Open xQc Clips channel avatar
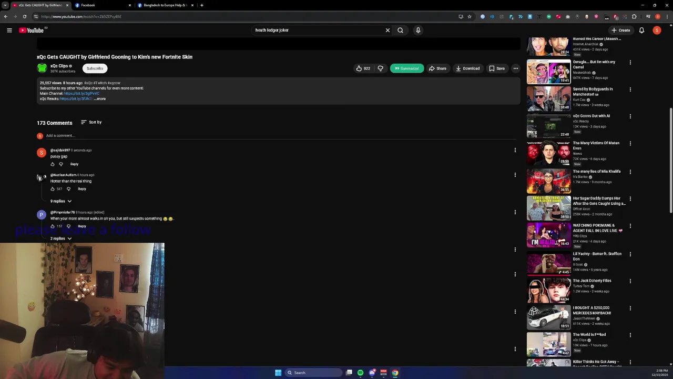673x379 pixels. (42, 68)
